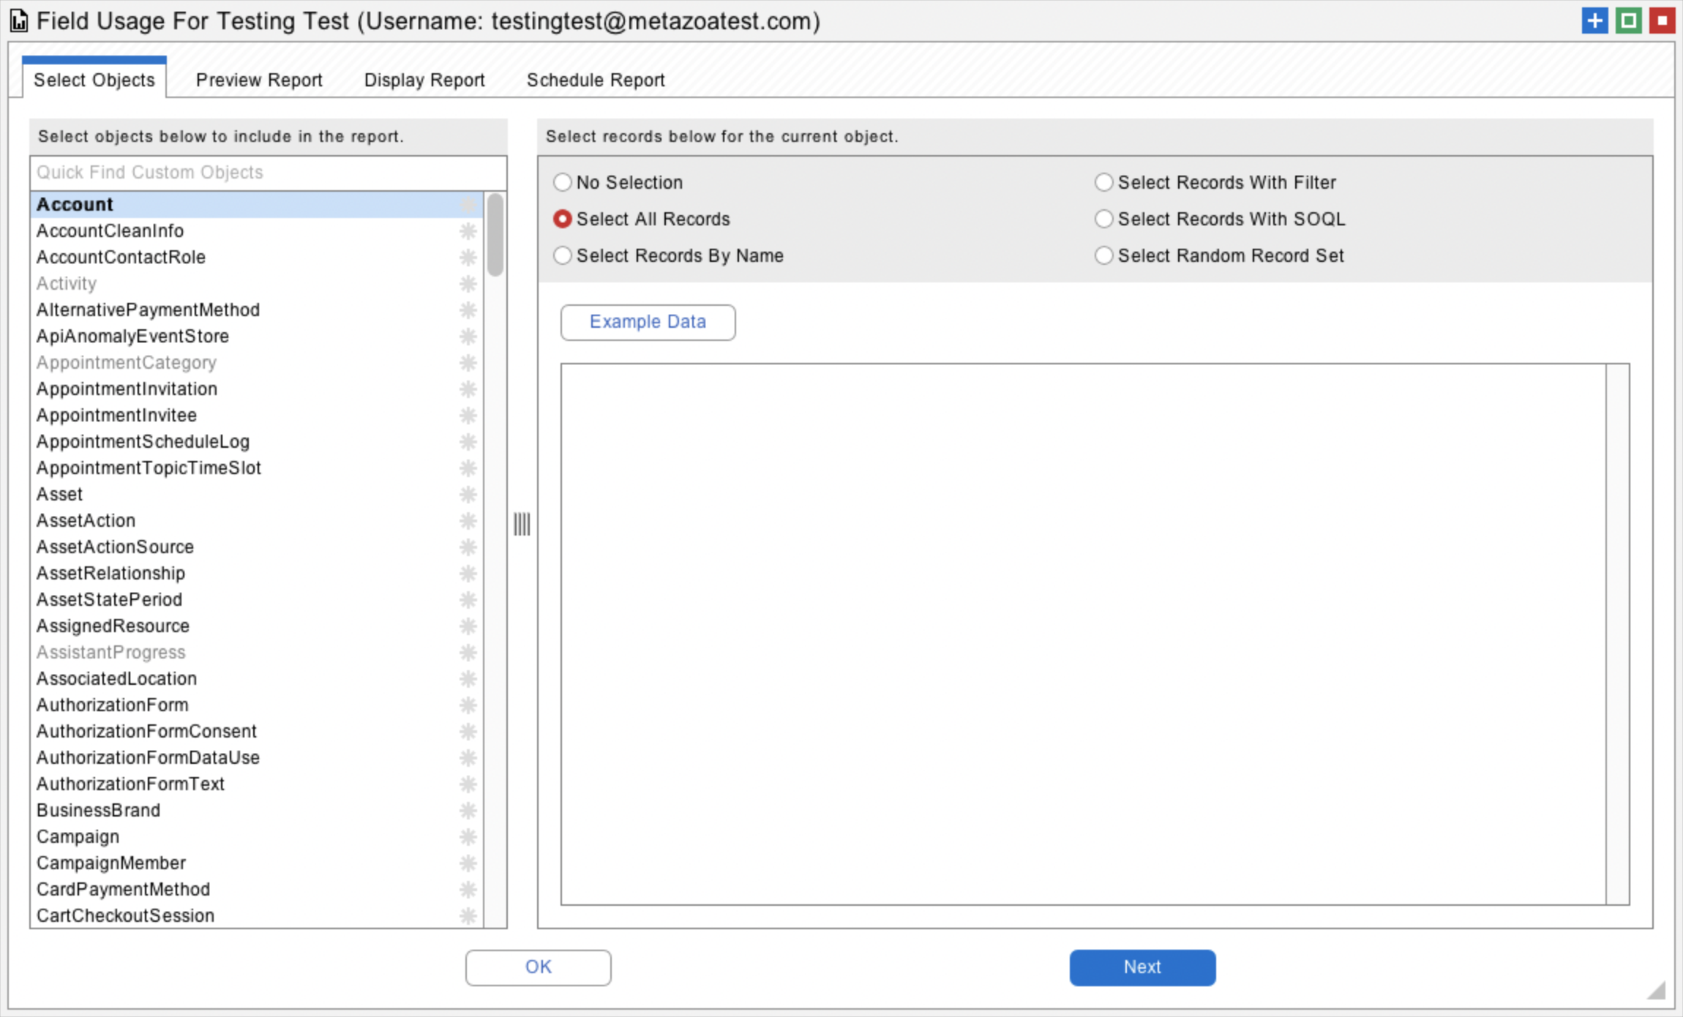Enable Select Random Record Set option
The width and height of the screenshot is (1683, 1017).
[x=1103, y=255]
